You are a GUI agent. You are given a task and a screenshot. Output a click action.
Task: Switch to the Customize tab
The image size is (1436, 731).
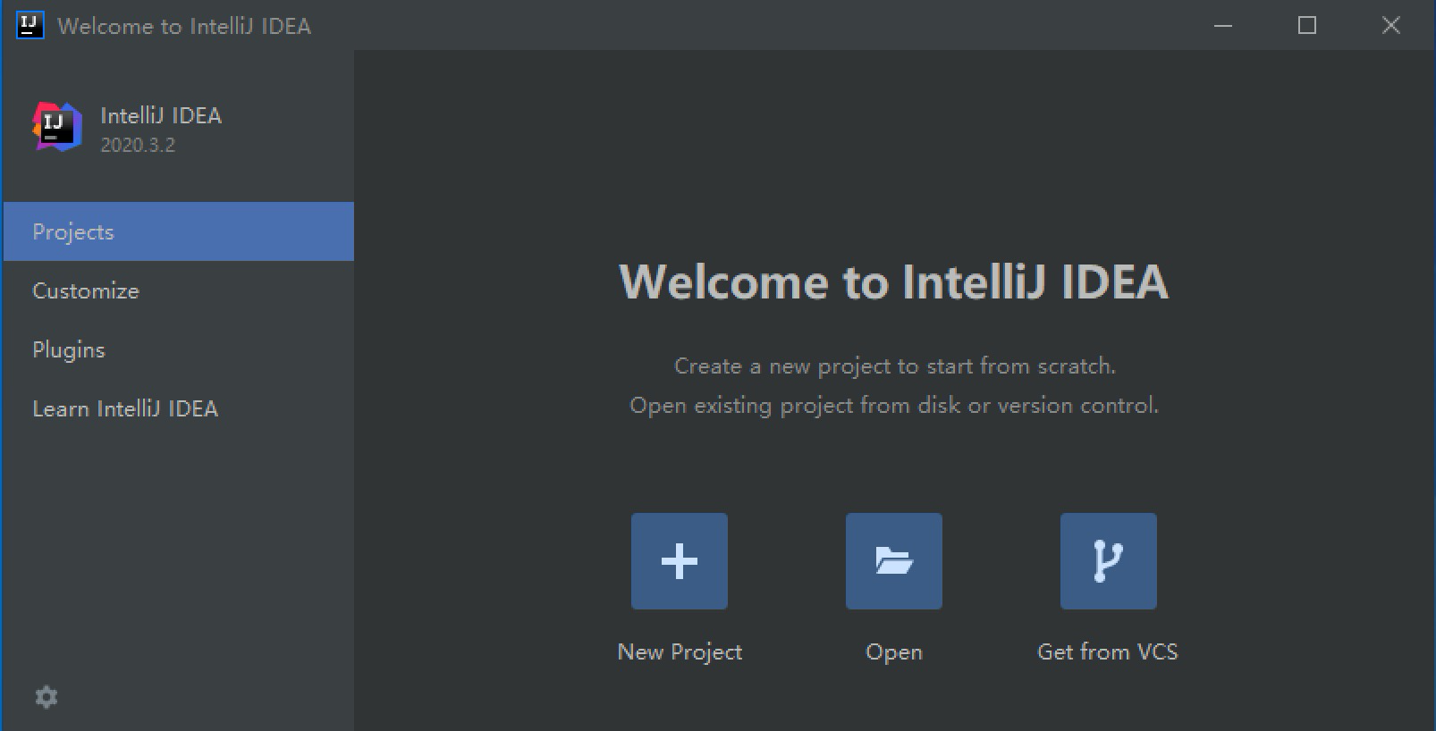click(x=179, y=290)
